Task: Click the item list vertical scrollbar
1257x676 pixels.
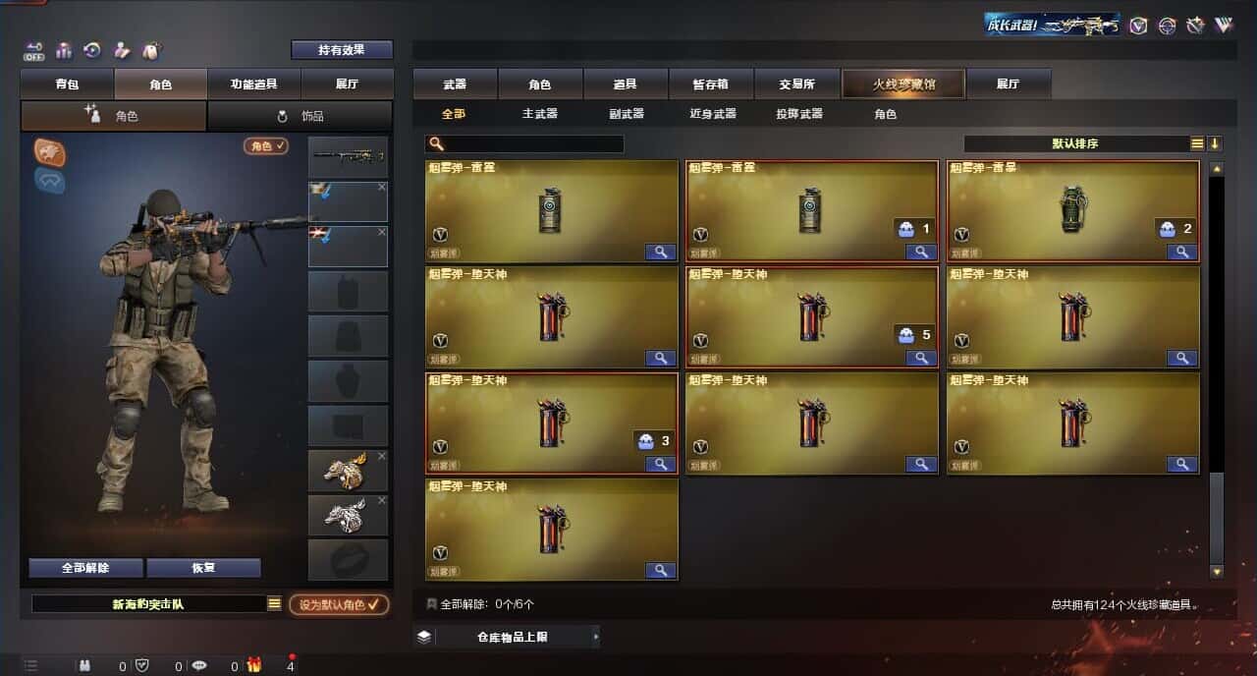Action: pos(1217,369)
